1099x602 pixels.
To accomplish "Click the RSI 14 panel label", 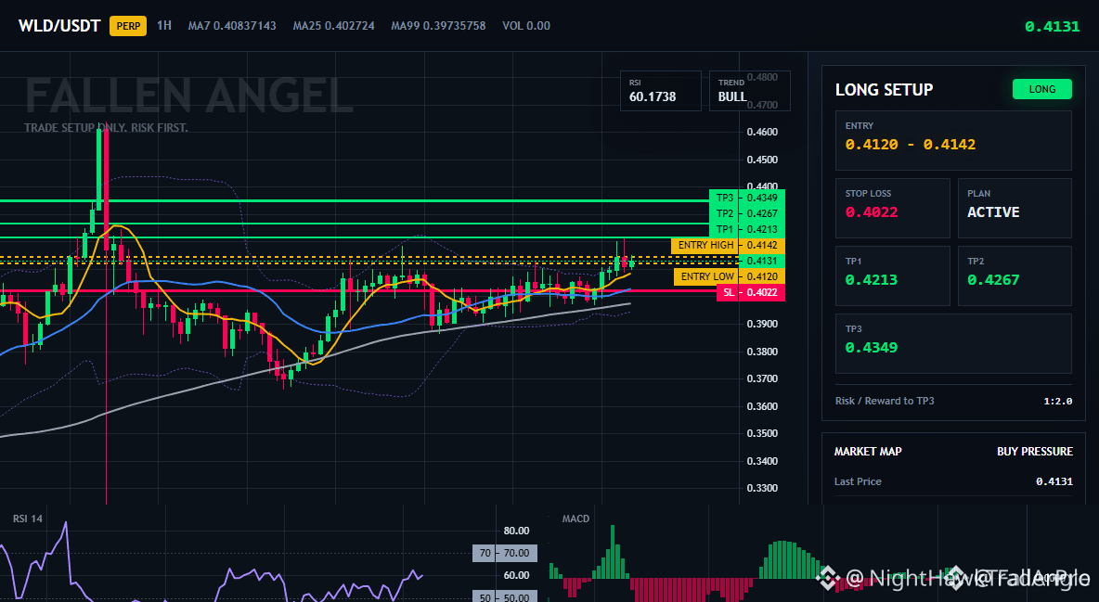I will click(x=27, y=519).
